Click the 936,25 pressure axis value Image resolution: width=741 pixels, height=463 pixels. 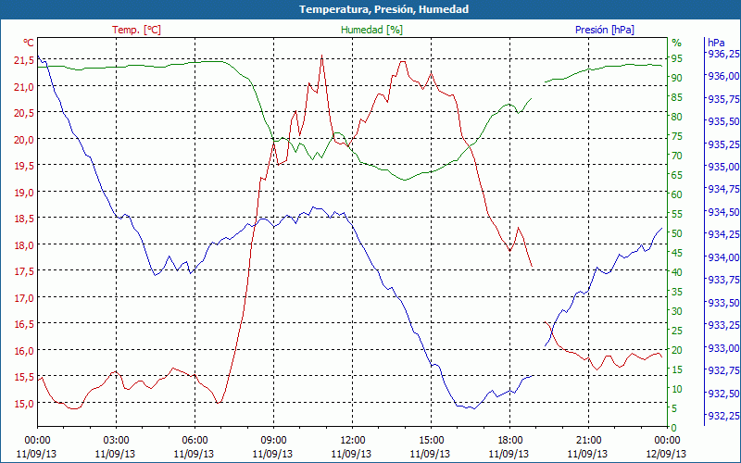(x=723, y=54)
